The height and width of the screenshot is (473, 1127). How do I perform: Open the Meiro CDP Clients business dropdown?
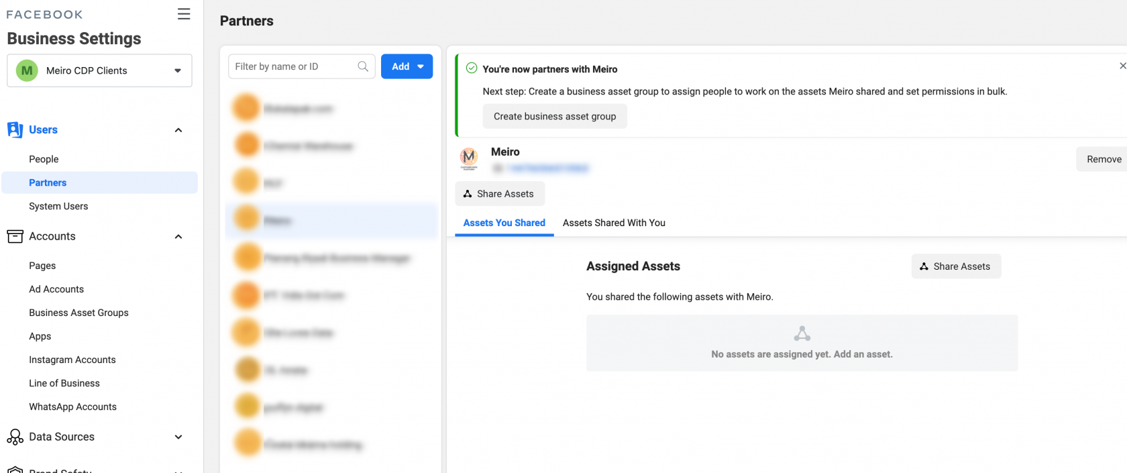99,70
